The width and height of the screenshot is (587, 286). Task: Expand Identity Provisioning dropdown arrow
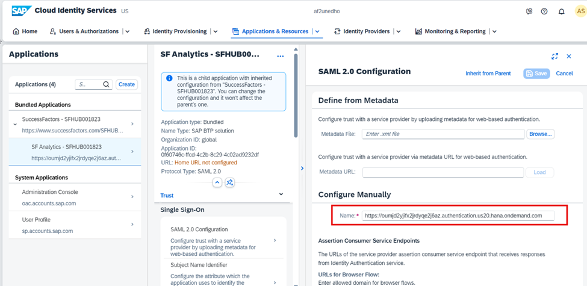[216, 32]
